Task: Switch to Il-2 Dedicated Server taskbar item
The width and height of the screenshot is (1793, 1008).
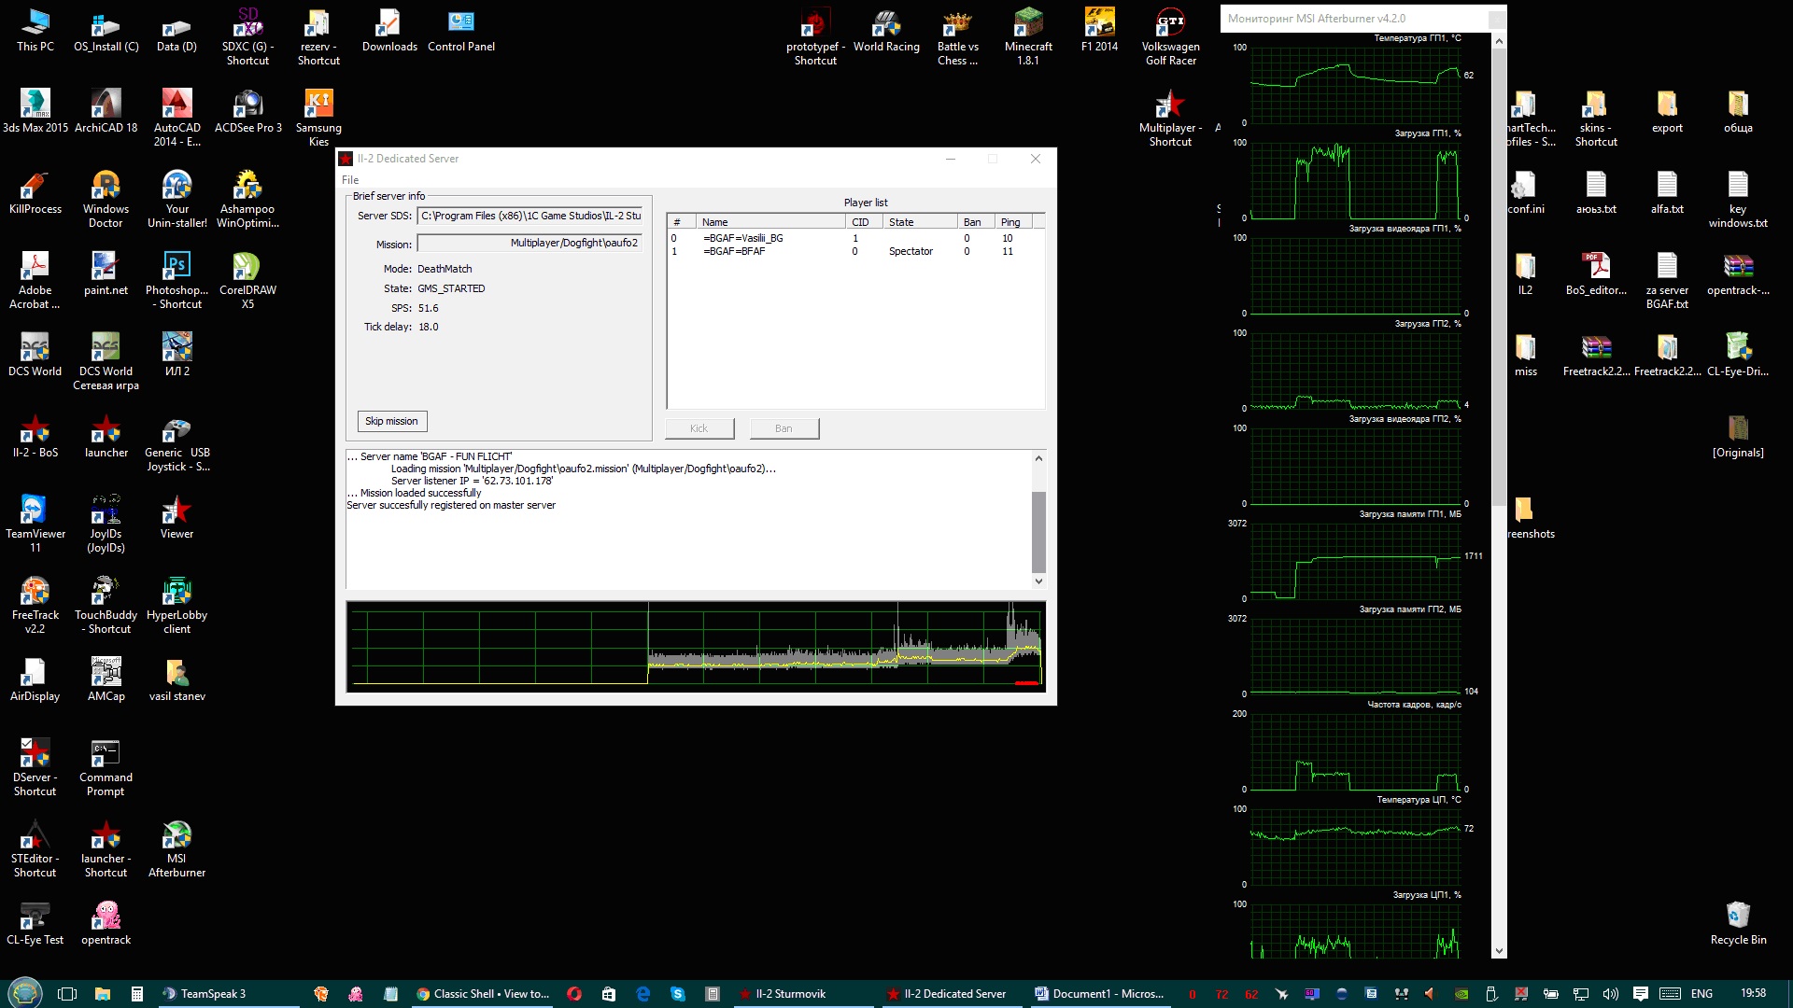Action: [x=953, y=994]
